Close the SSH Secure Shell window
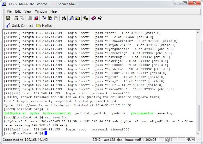Image resolution: width=203 pixels, height=144 pixels. (195, 3)
